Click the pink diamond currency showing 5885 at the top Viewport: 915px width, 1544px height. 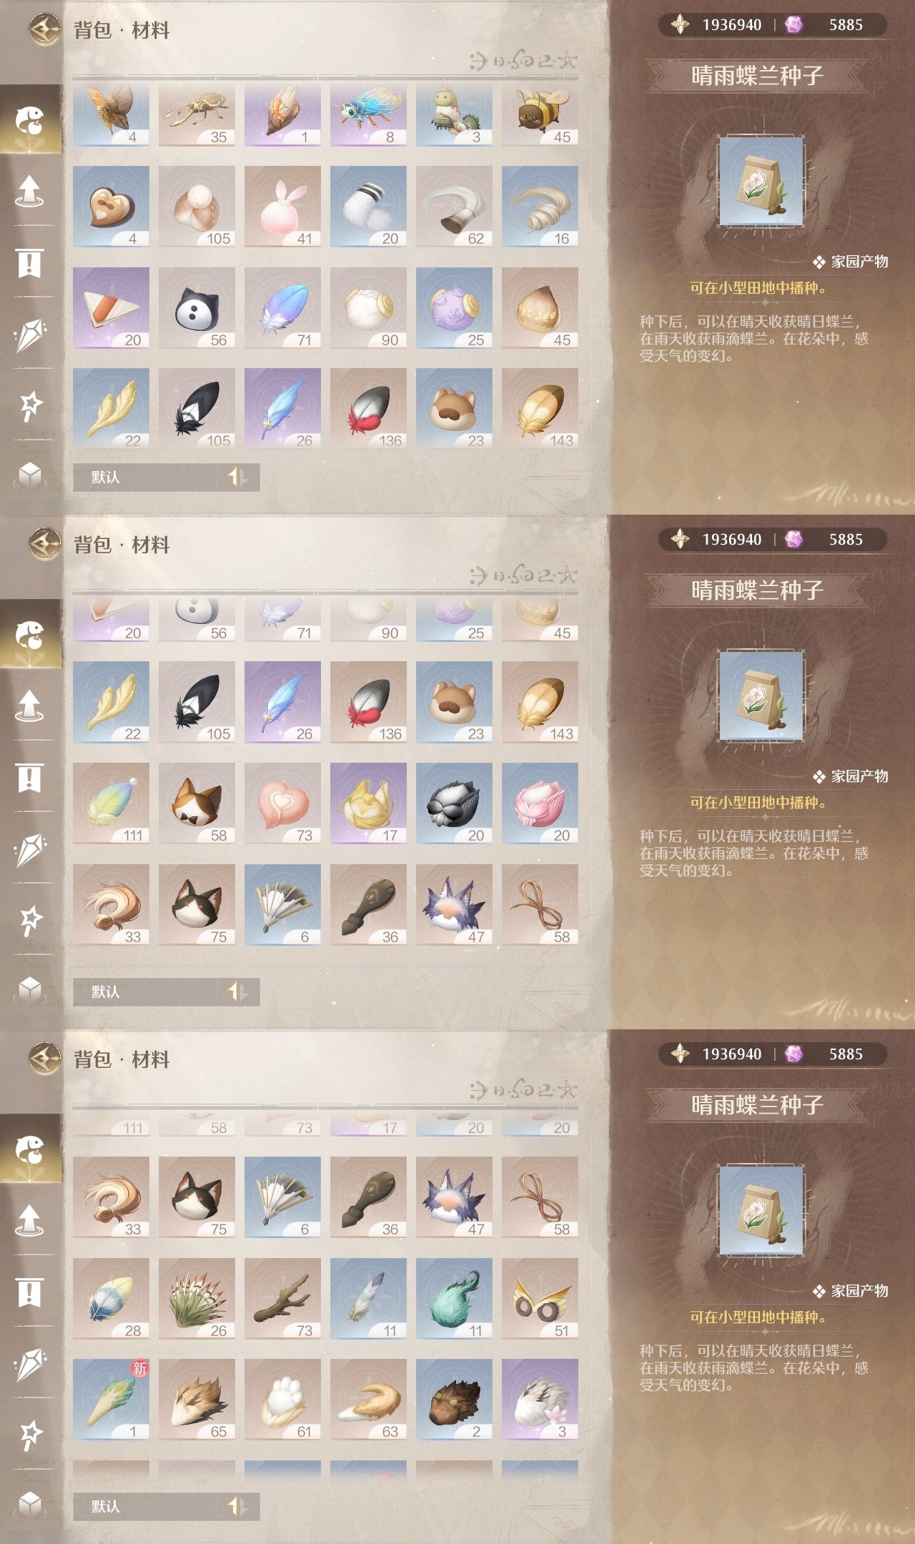[x=793, y=25]
